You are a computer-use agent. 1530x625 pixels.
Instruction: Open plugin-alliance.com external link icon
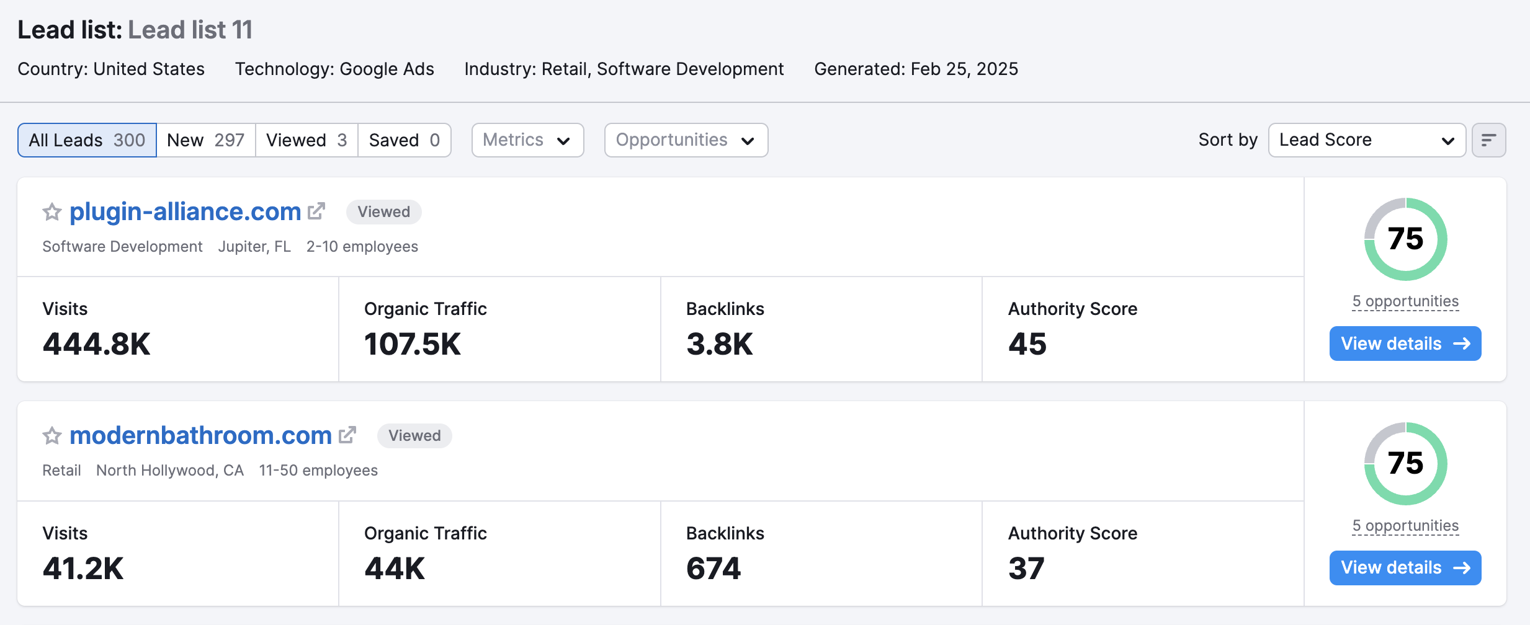[316, 211]
